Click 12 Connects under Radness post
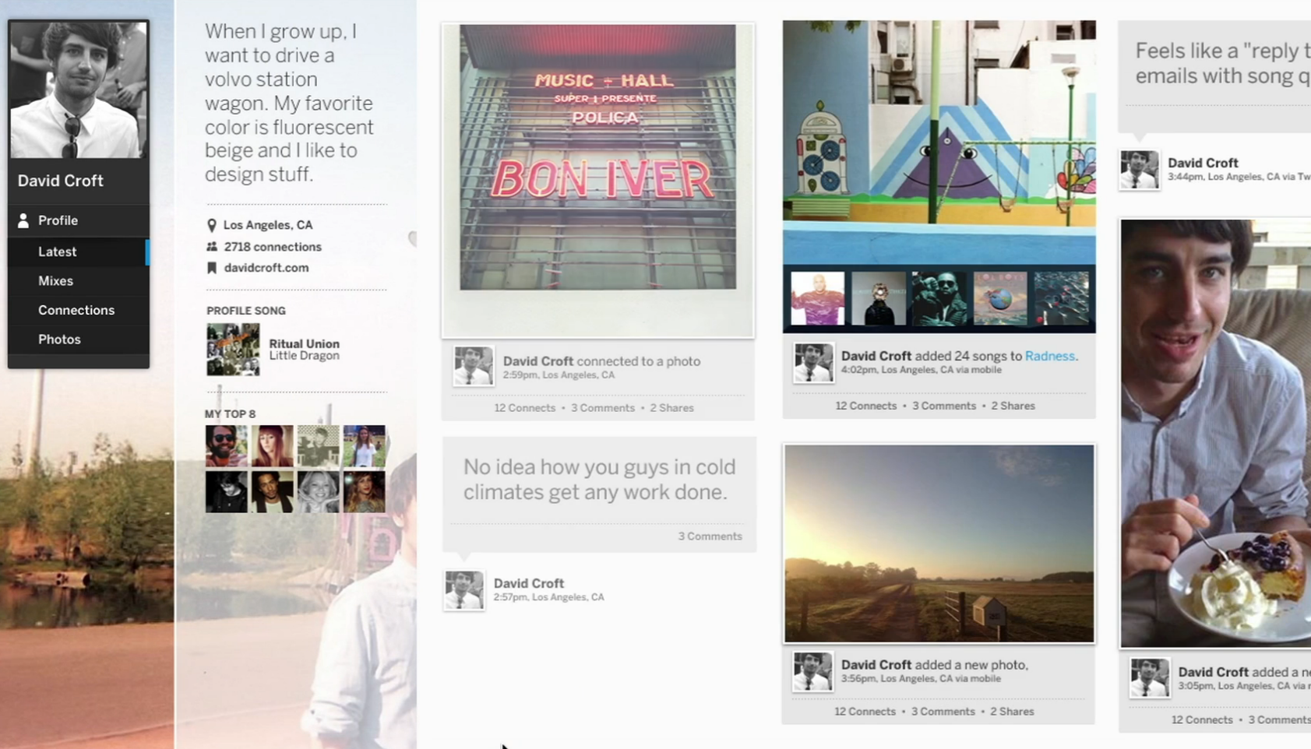The width and height of the screenshot is (1311, 749). 865,406
